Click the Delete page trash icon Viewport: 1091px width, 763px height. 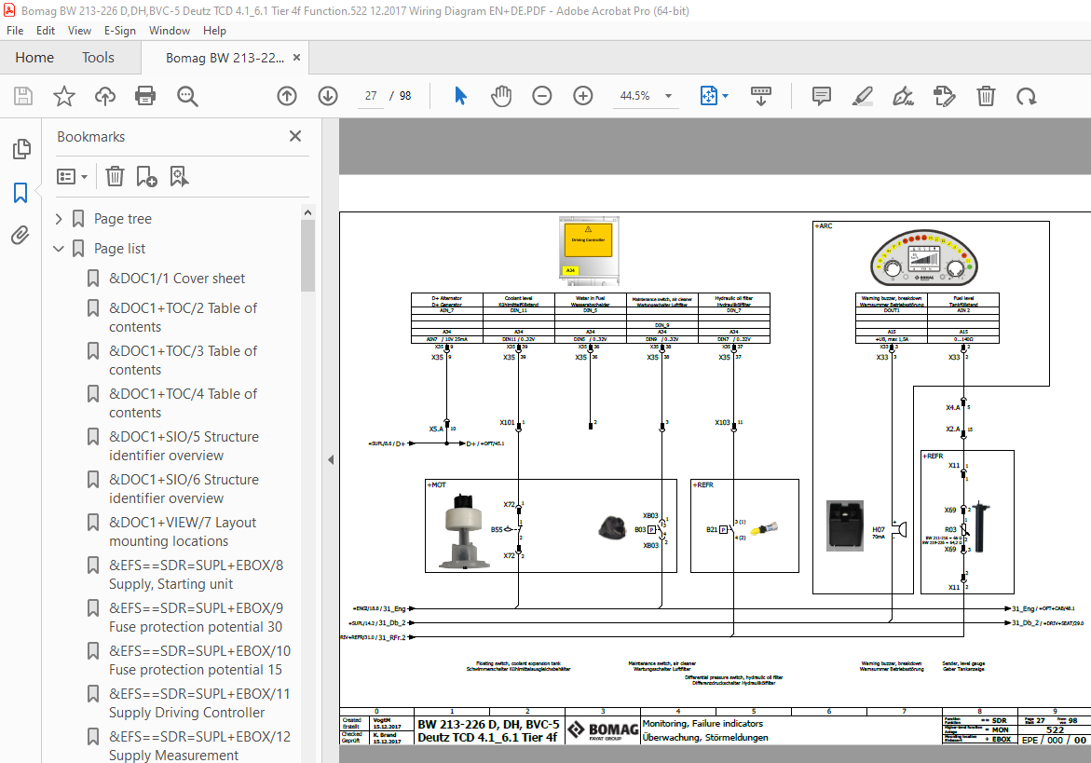pos(986,96)
